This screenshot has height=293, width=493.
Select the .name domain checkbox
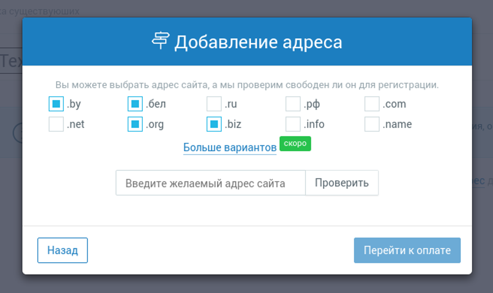click(372, 124)
